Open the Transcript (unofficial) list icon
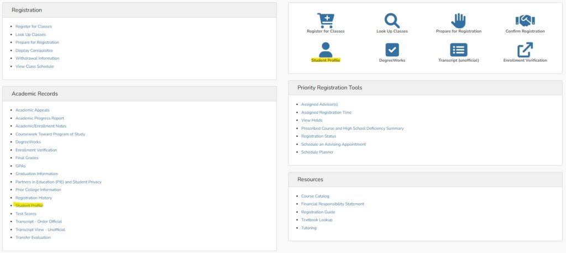The image size is (566, 253). 458,50
